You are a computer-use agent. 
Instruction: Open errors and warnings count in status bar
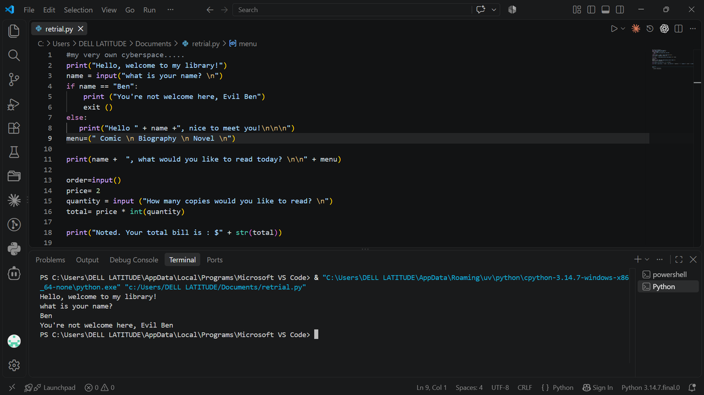point(99,387)
